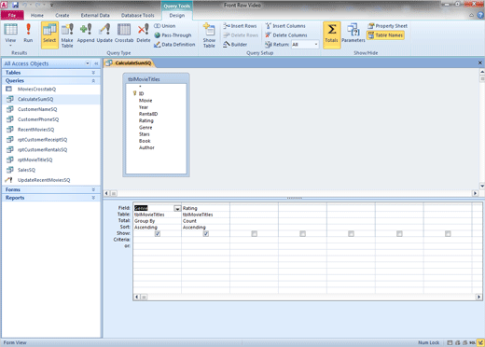The height and width of the screenshot is (347, 485).
Task: Open the View button dropdown arrow
Action: coord(10,46)
